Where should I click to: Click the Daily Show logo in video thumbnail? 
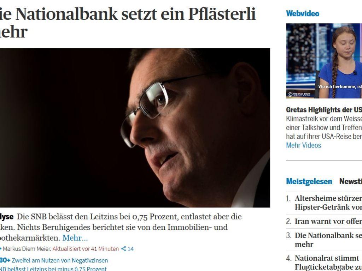click(299, 94)
